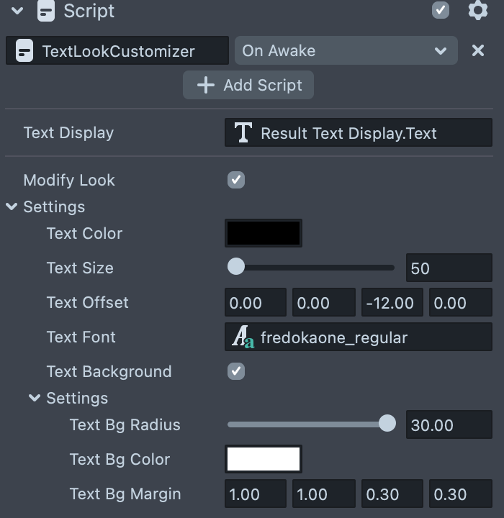Image resolution: width=504 pixels, height=518 pixels.
Task: Open the Script component settings gear
Action: point(478,11)
